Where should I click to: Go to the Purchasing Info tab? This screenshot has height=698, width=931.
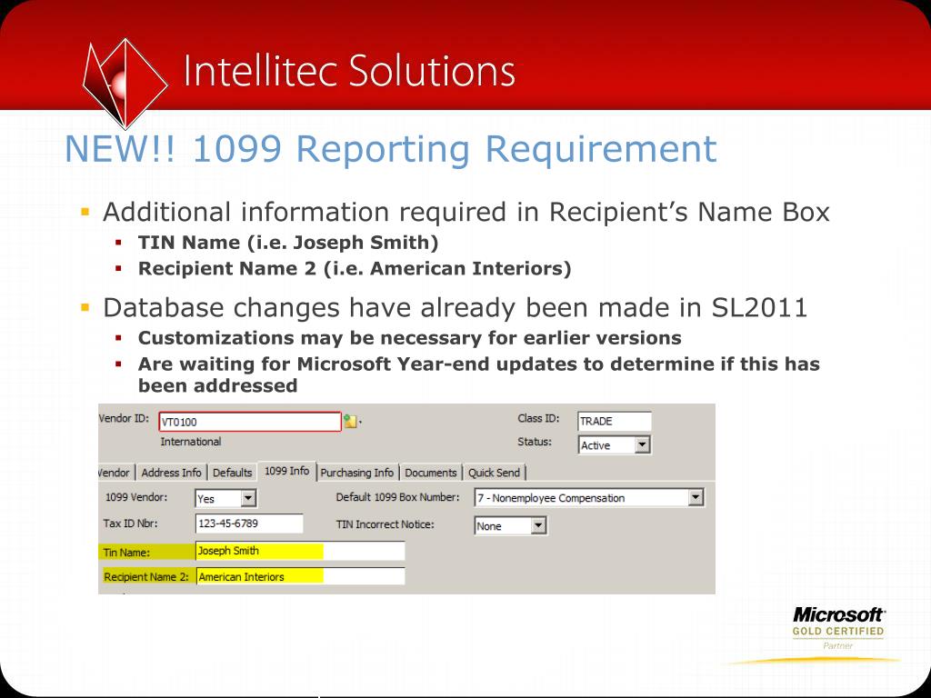point(356,473)
